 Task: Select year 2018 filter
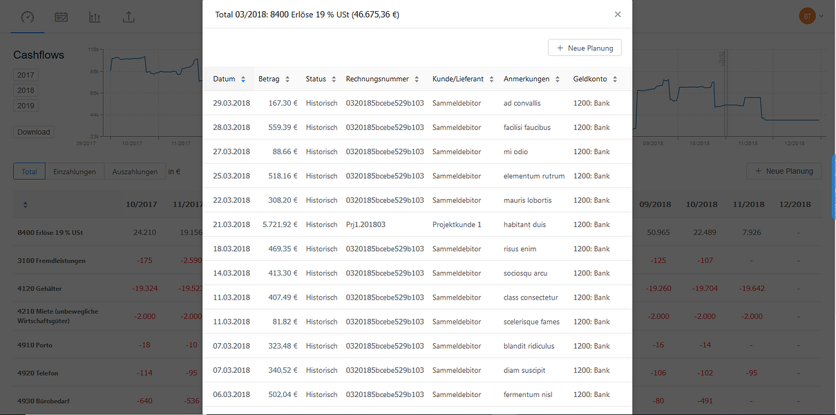point(26,90)
